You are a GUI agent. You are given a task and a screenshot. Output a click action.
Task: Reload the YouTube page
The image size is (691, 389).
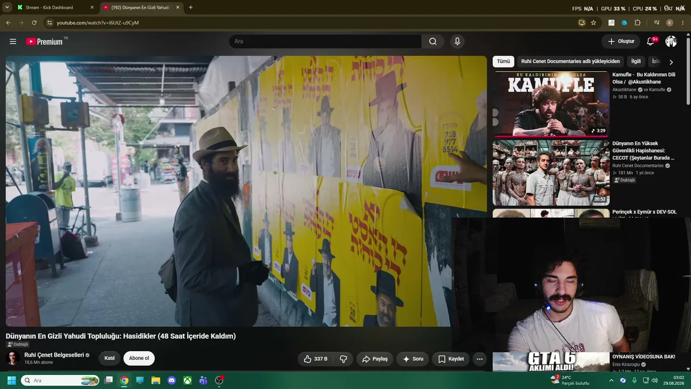pyautogui.click(x=34, y=23)
